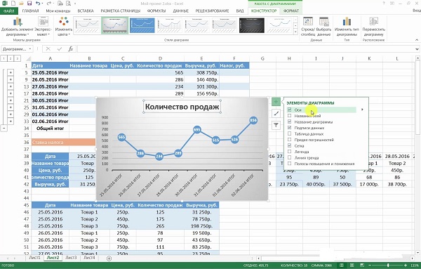Open the Экспресс-макет layout gallery
Image resolution: width=421 pixels, height=269 pixels.
coord(43,27)
